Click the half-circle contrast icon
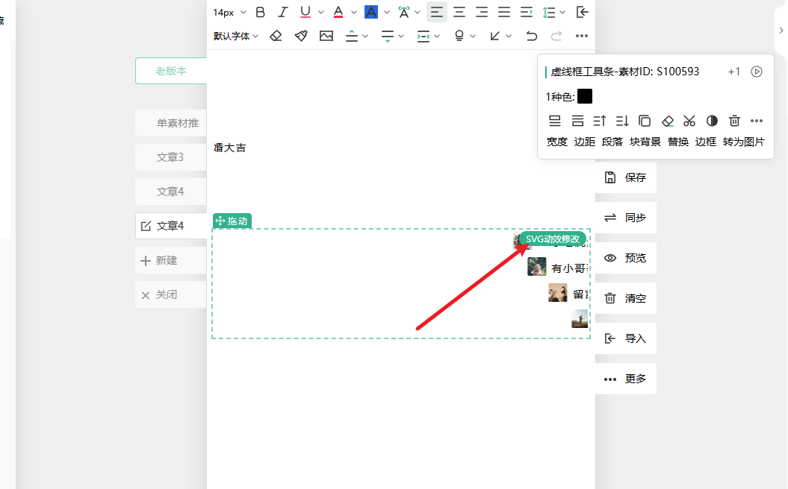 click(712, 121)
